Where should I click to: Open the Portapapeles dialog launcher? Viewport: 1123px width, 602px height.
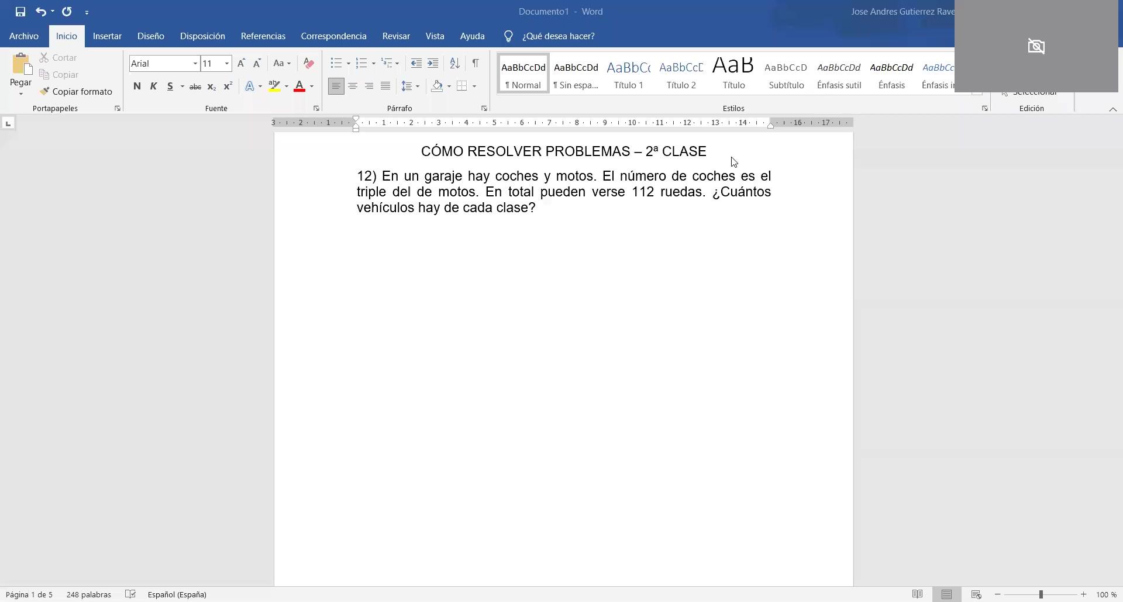(x=118, y=109)
